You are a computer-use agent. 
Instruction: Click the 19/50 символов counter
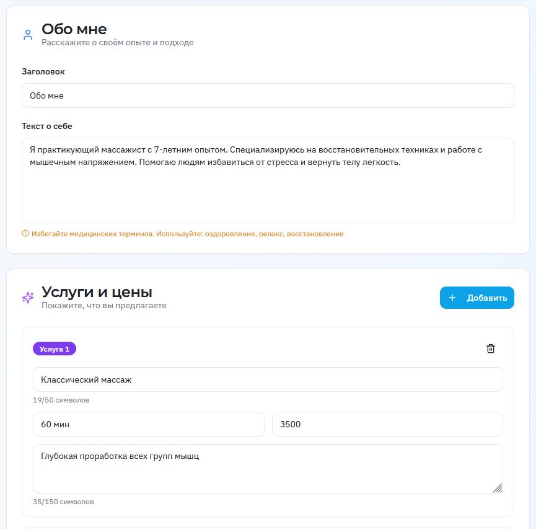pyautogui.click(x=61, y=400)
